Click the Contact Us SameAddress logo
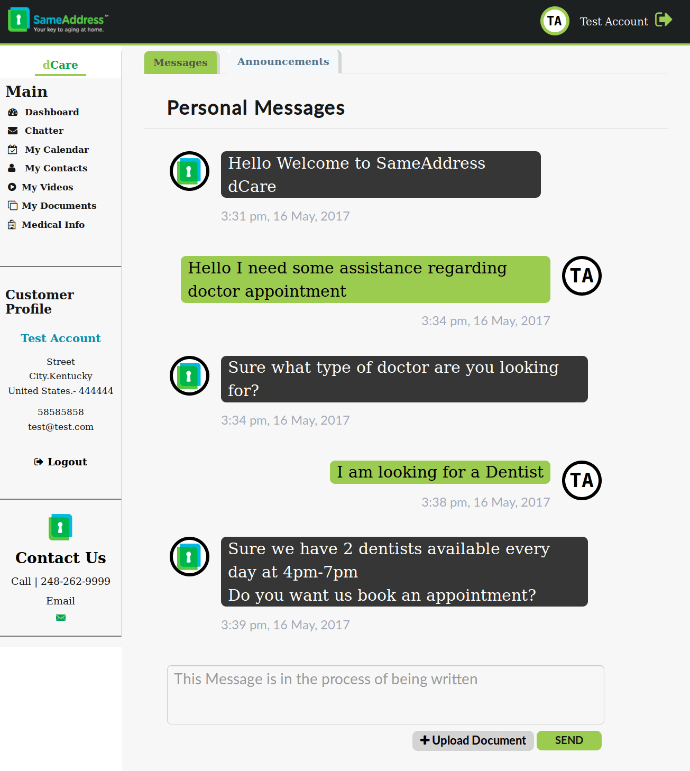Image resolution: width=690 pixels, height=771 pixels. pos(60,527)
